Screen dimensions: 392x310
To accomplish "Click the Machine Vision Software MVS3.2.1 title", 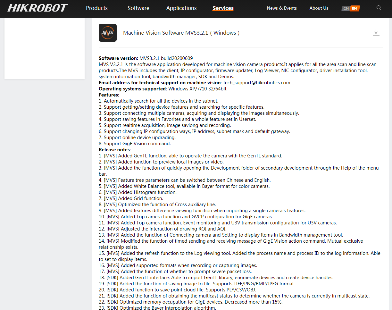I will [x=181, y=33].
